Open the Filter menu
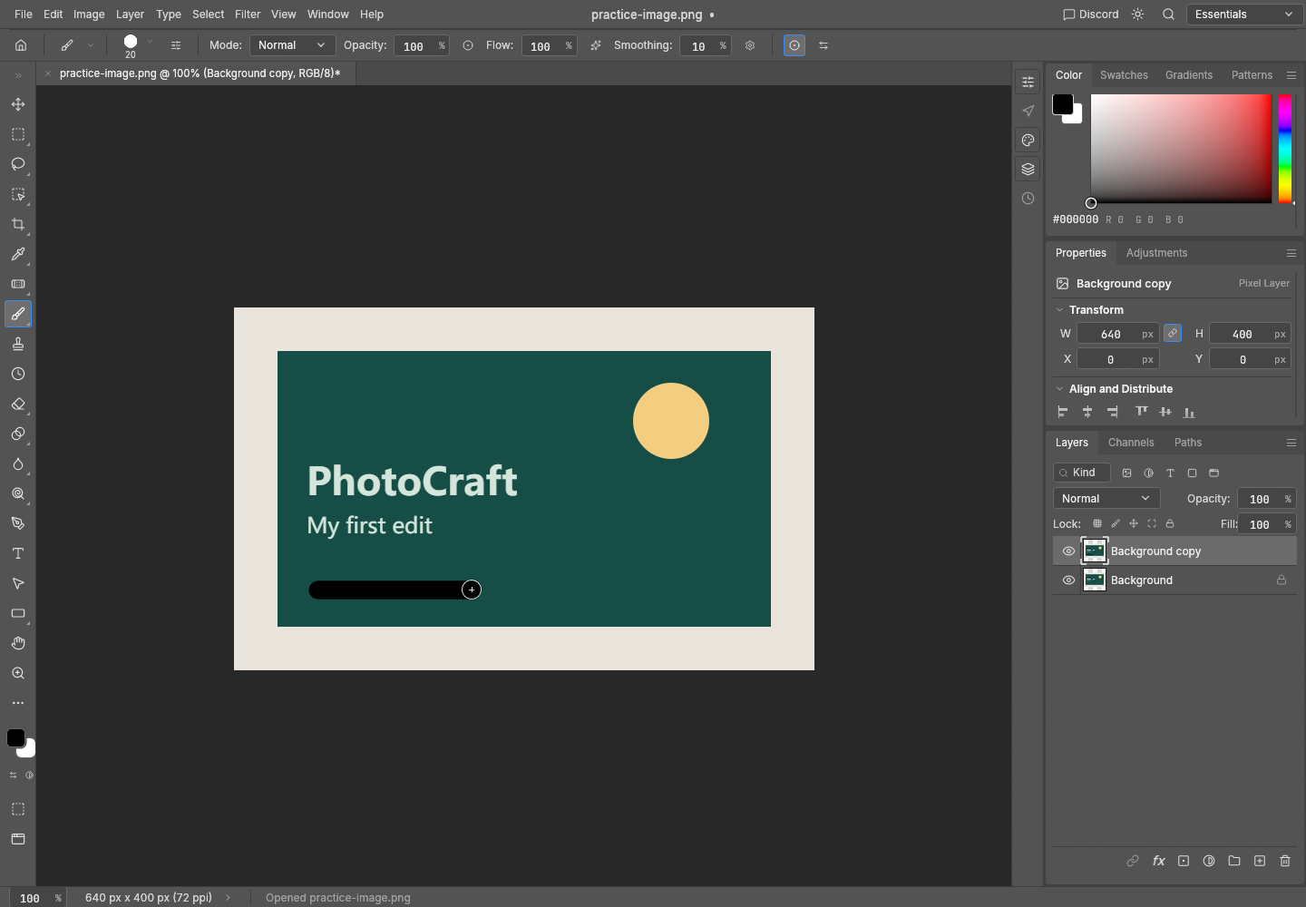Screen dimensions: 1306x907 [248, 15]
